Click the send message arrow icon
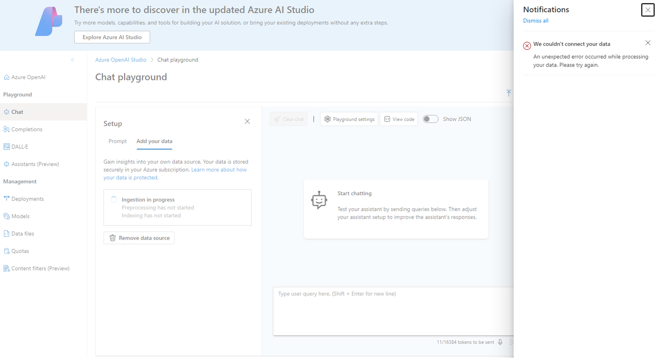The height and width of the screenshot is (358, 661). (511, 342)
